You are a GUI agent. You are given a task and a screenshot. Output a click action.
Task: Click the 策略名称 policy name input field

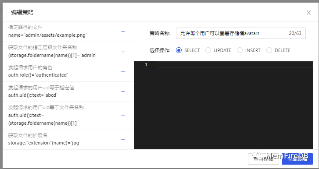coord(240,33)
